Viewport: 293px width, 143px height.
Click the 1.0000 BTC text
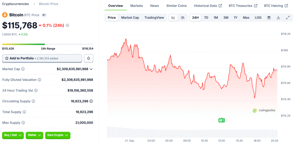point(9,35)
